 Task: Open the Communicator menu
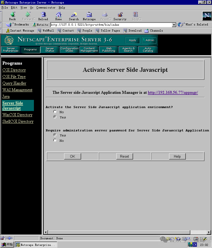[x=46, y=7]
